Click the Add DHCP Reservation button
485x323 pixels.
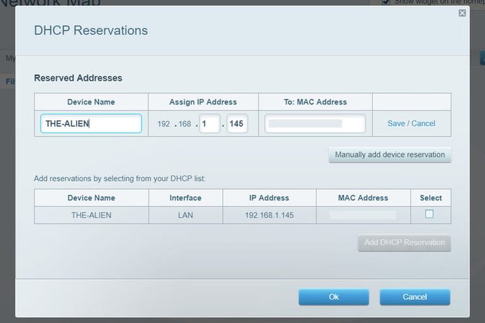point(404,242)
